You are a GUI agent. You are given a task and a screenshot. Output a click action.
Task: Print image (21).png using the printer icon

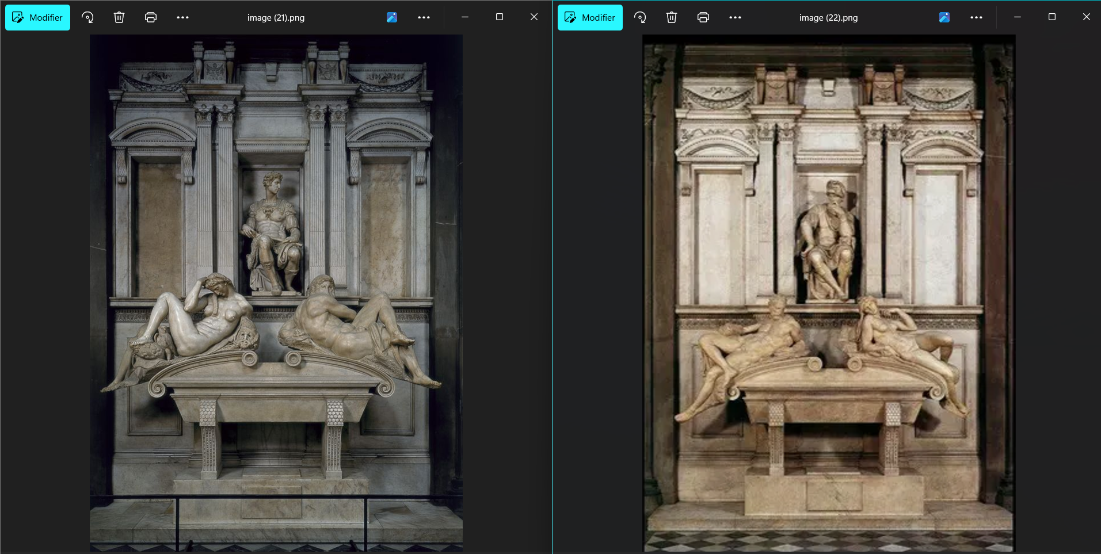tap(150, 17)
